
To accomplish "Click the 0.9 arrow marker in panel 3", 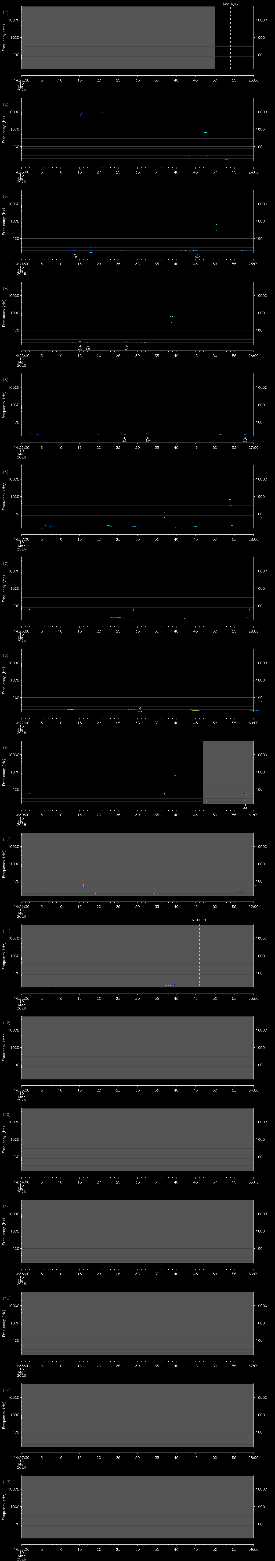I will tap(197, 255).
